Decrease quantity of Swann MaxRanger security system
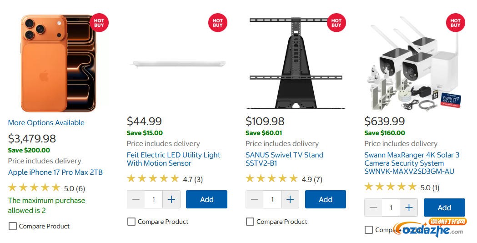Image resolution: width=477 pixels, height=243 pixels. pyautogui.click(x=373, y=208)
